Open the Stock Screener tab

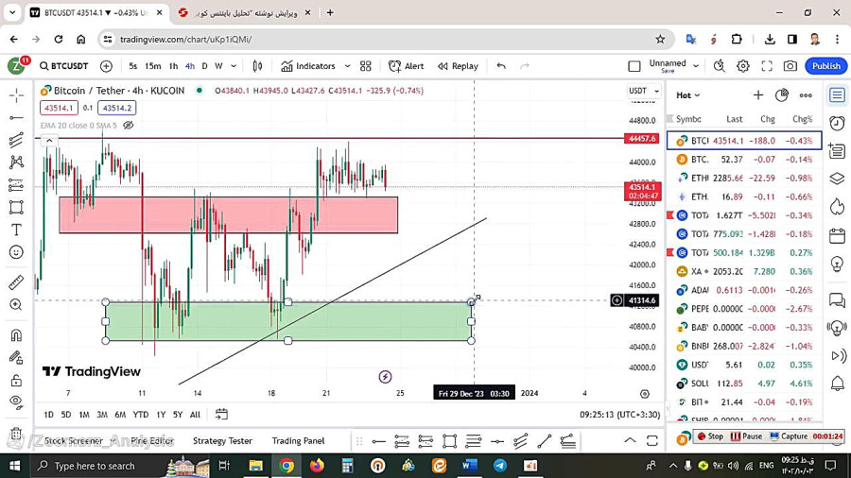click(x=73, y=441)
